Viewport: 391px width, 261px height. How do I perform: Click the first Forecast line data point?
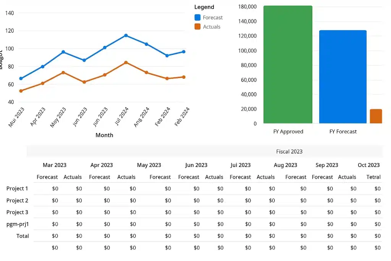click(21, 78)
